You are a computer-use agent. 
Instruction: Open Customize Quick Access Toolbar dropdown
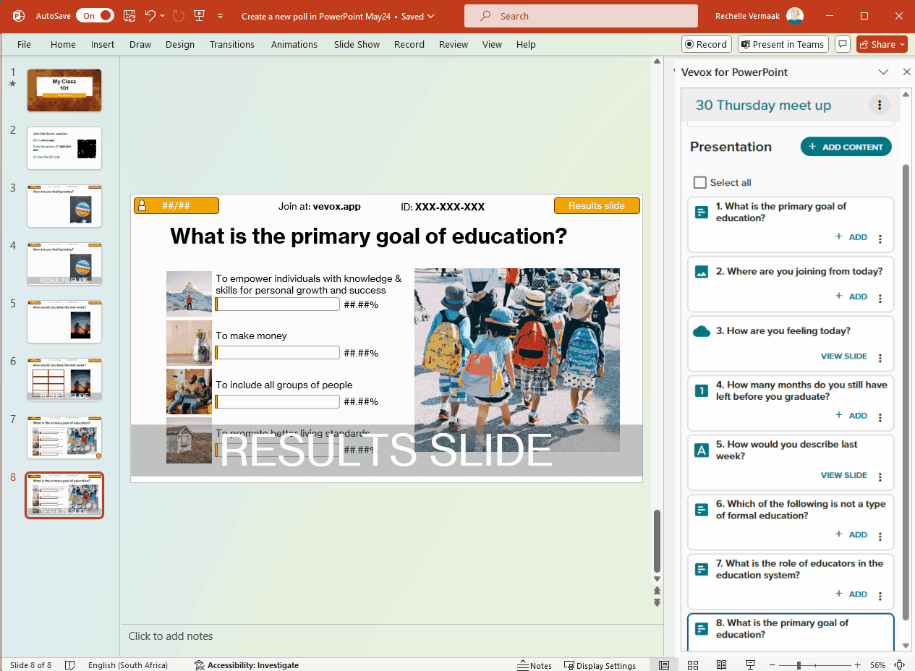(220, 15)
